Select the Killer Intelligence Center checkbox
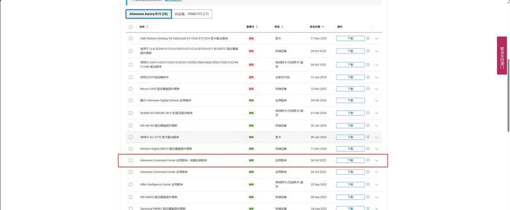This screenshot has height=210, width=510. [131, 184]
